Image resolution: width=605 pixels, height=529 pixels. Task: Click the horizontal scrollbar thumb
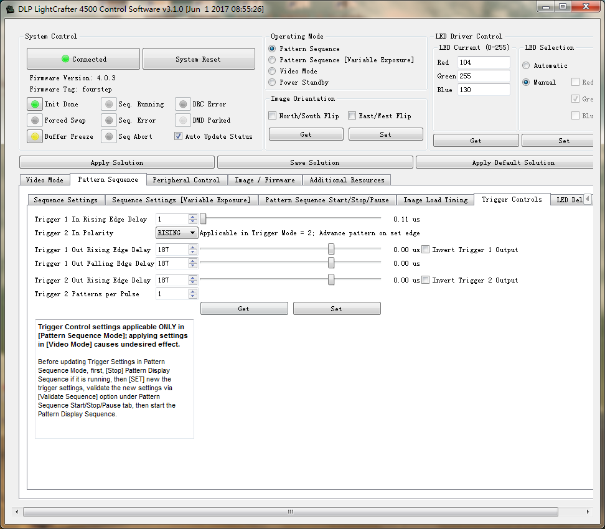click(x=291, y=512)
